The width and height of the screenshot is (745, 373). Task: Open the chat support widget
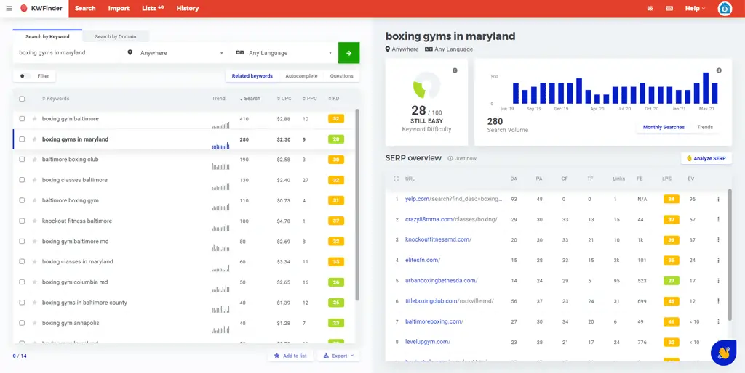pos(723,353)
